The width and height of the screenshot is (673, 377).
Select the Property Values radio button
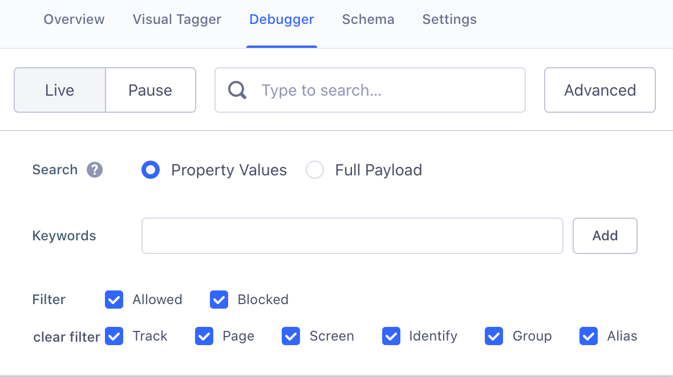(151, 170)
